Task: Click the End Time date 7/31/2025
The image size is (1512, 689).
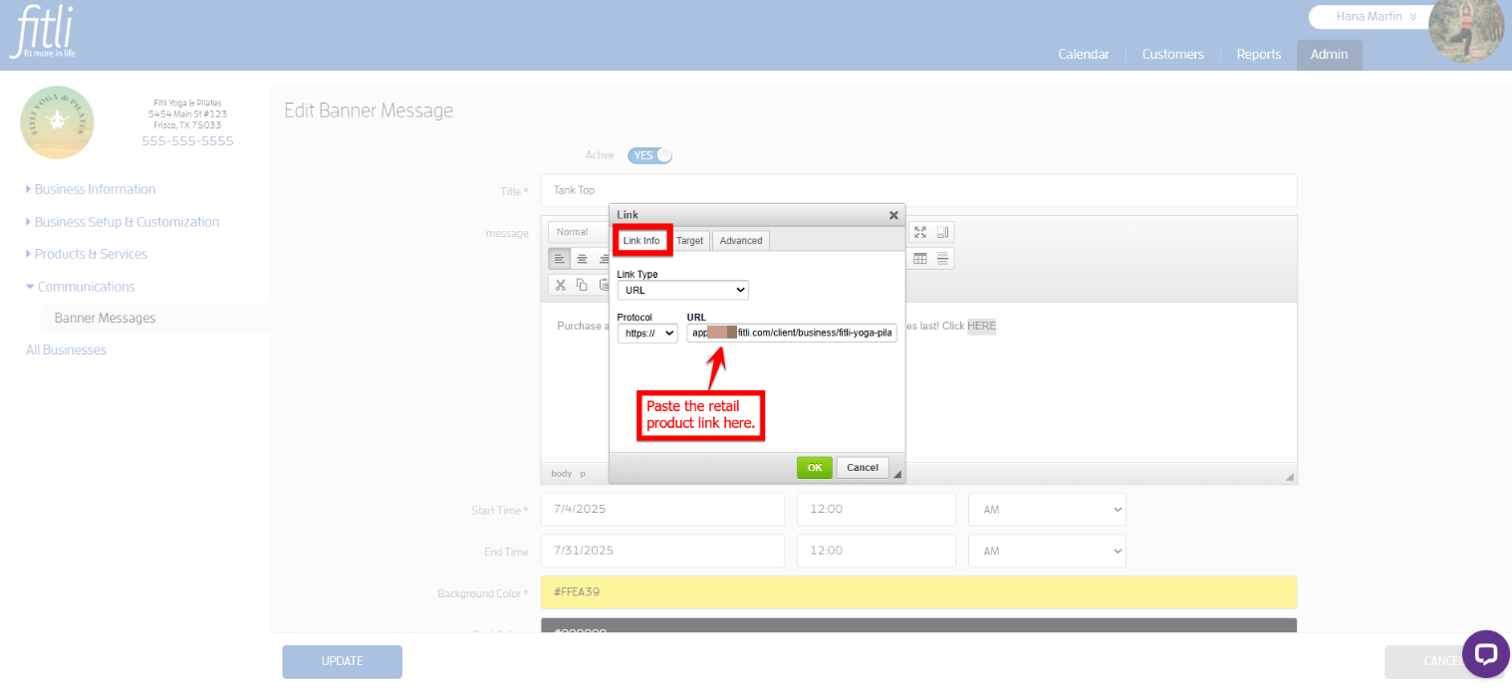Action: pyautogui.click(x=662, y=550)
